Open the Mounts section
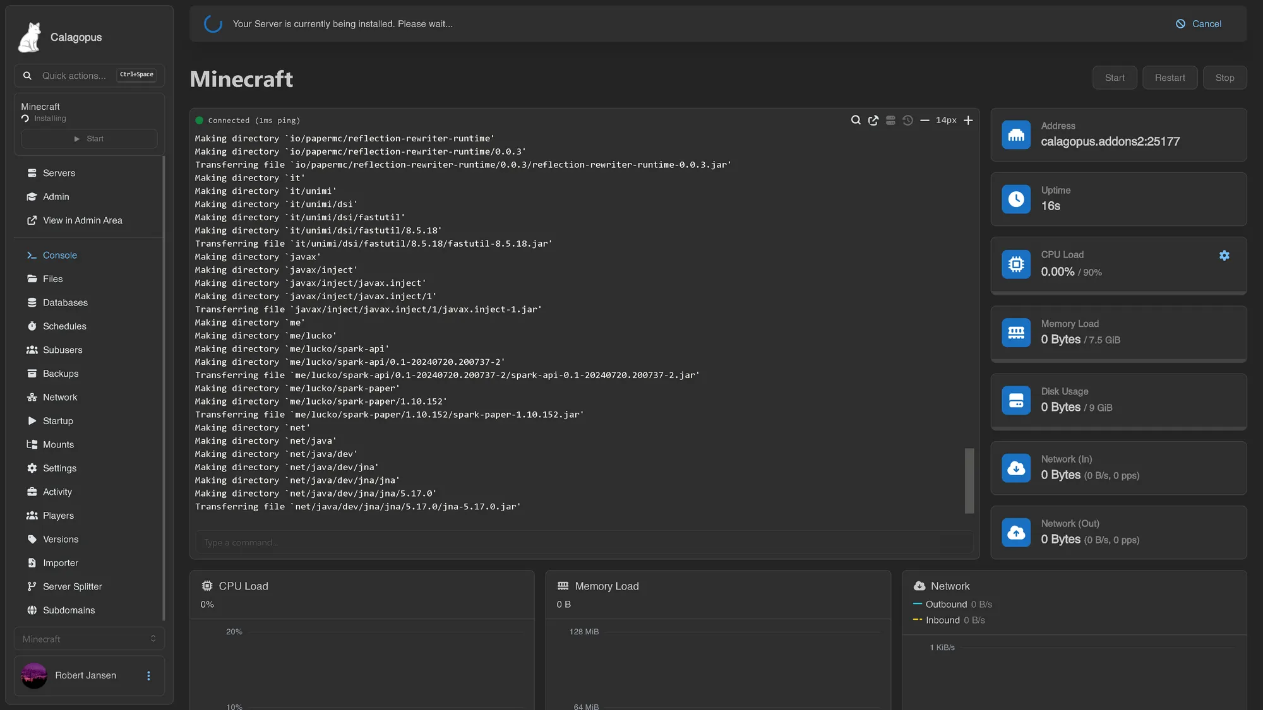 (x=89, y=444)
